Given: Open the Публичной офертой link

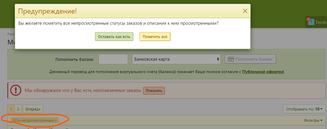Looking at the screenshot, I should [x=263, y=72].
